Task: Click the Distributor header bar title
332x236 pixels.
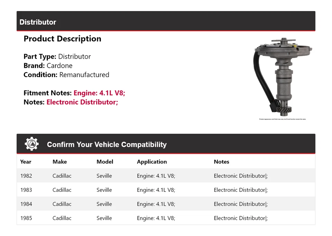Action: 38,22
